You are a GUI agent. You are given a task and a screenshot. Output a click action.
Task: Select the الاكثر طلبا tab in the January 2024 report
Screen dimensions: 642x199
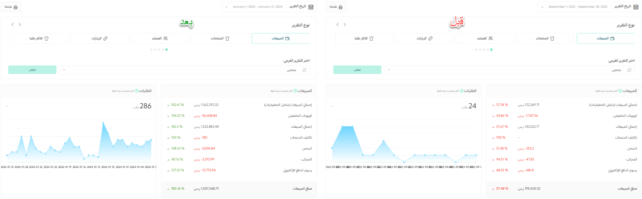click(x=39, y=38)
